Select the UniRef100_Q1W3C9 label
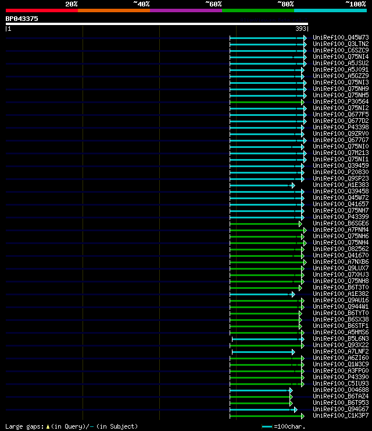The image size is (372, 431). 341,364
